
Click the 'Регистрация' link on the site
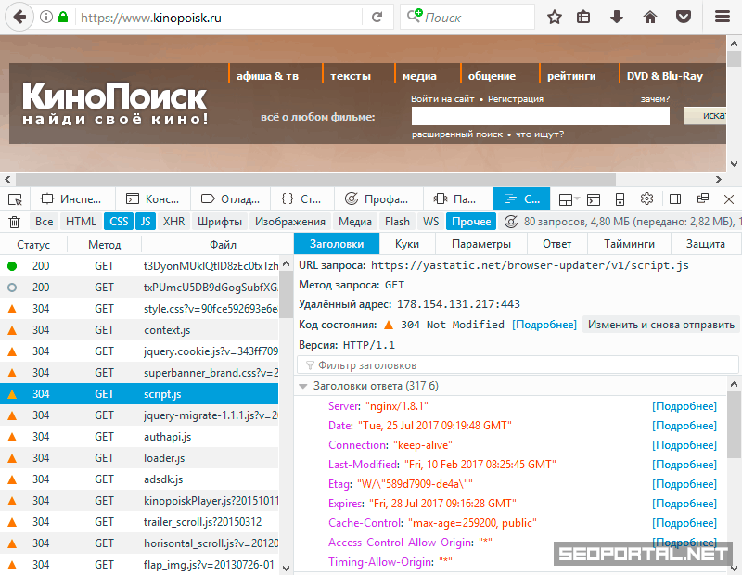[515, 99]
